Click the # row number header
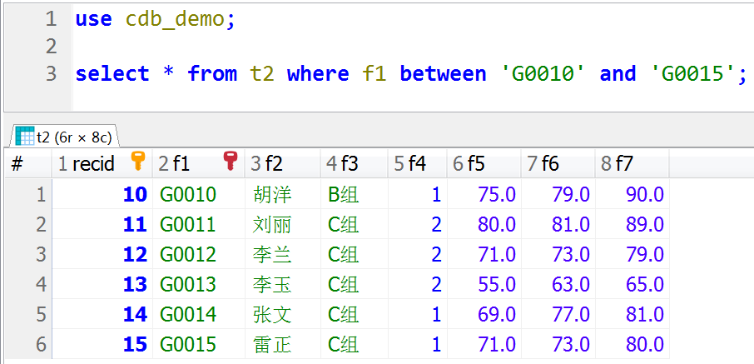This screenshot has height=364, width=754. pos(17,164)
